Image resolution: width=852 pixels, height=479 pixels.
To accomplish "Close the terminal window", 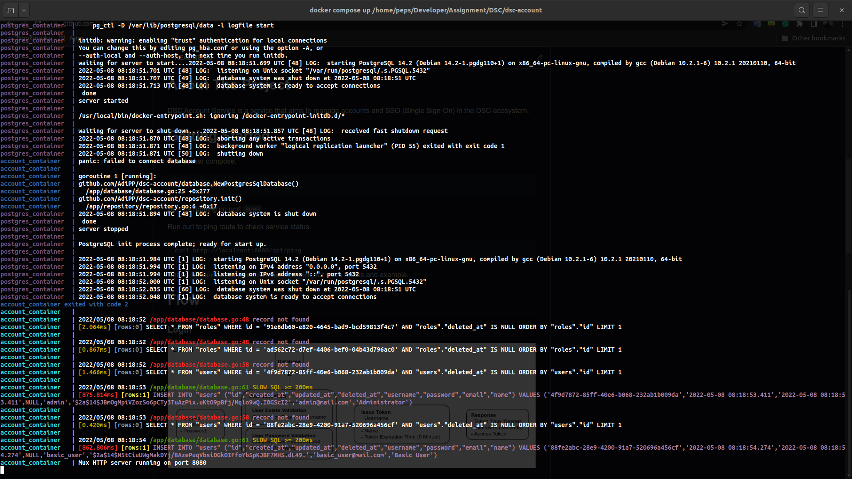I will tap(842, 10).
